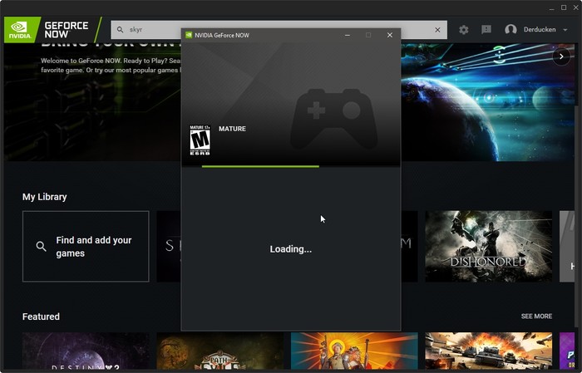Viewport: 582px width, 373px height.
Task: Open the featured tile with the saint soldier artwork
Action: coord(354,351)
